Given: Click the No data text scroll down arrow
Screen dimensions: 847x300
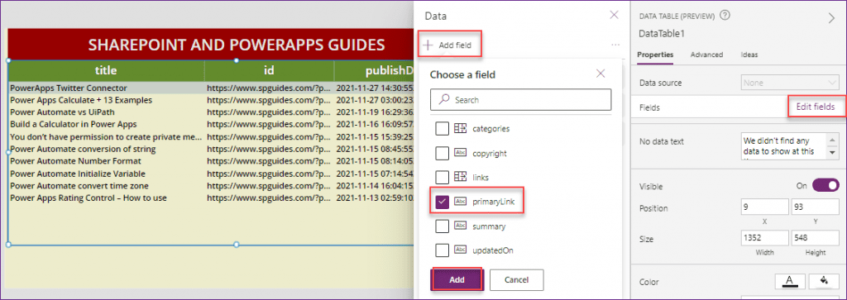Looking at the screenshot, I should click(832, 153).
